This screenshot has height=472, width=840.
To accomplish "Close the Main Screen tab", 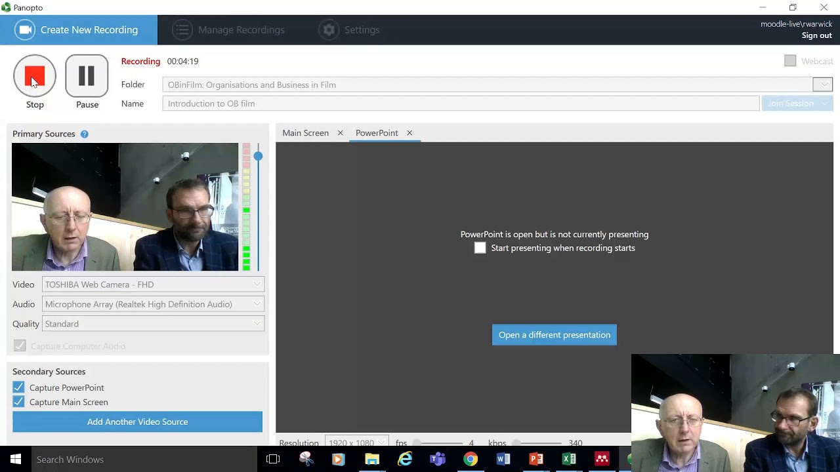I will [x=340, y=132].
